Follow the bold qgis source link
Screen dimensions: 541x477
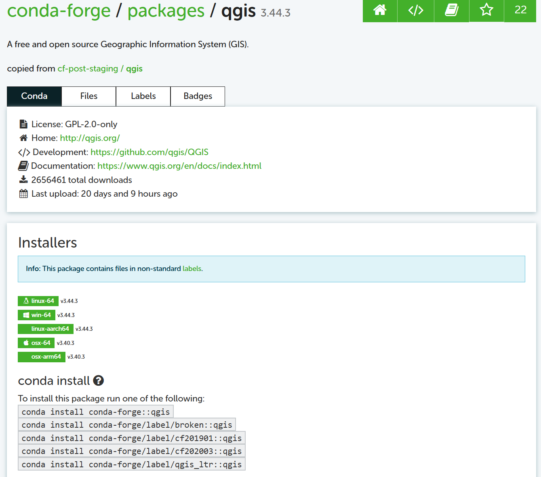(x=134, y=69)
